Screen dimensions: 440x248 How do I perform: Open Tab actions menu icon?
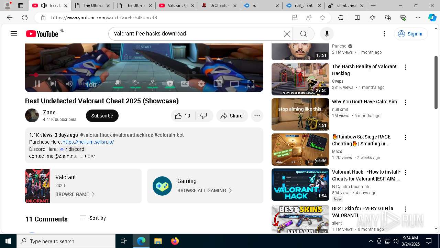[x=21, y=6]
